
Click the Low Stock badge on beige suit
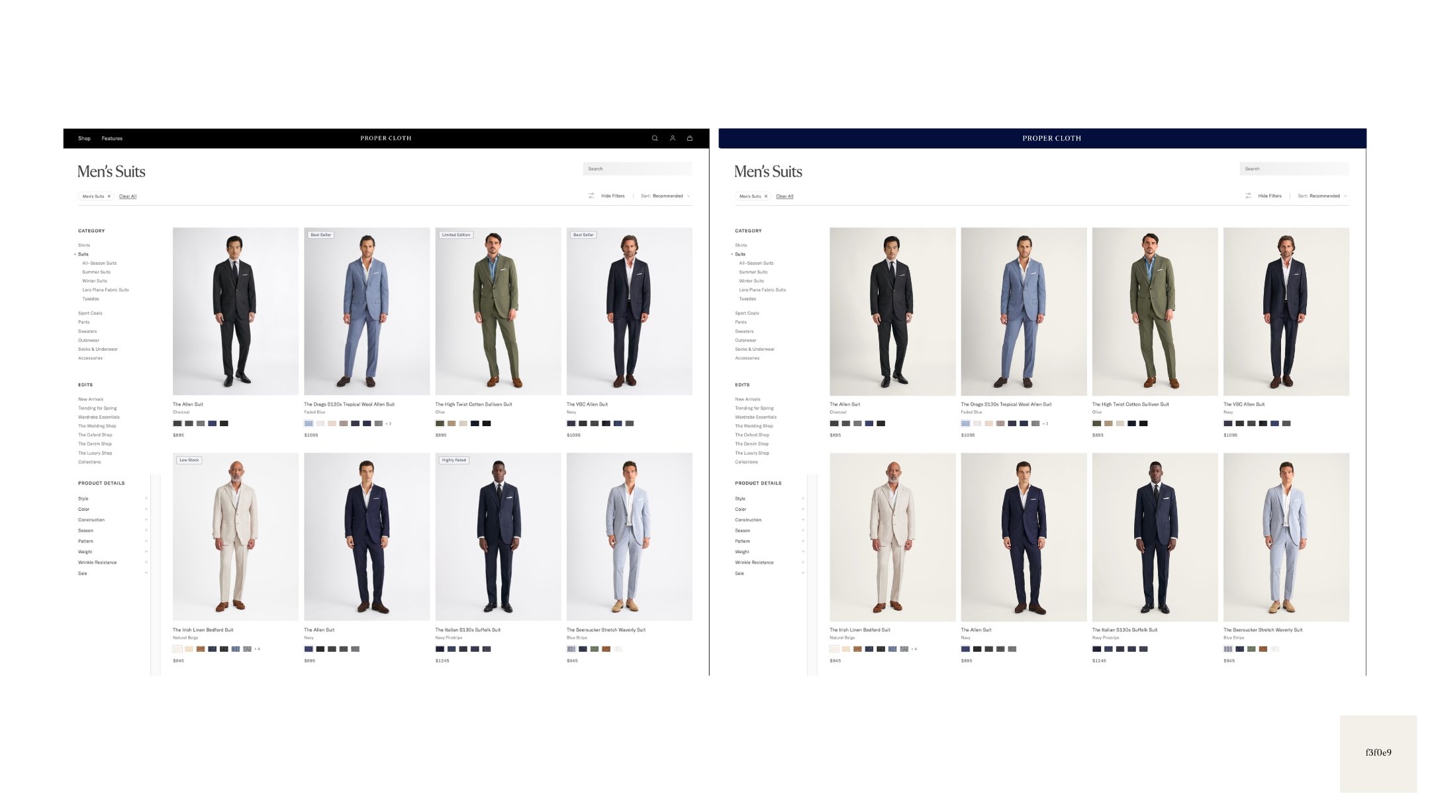click(x=189, y=460)
